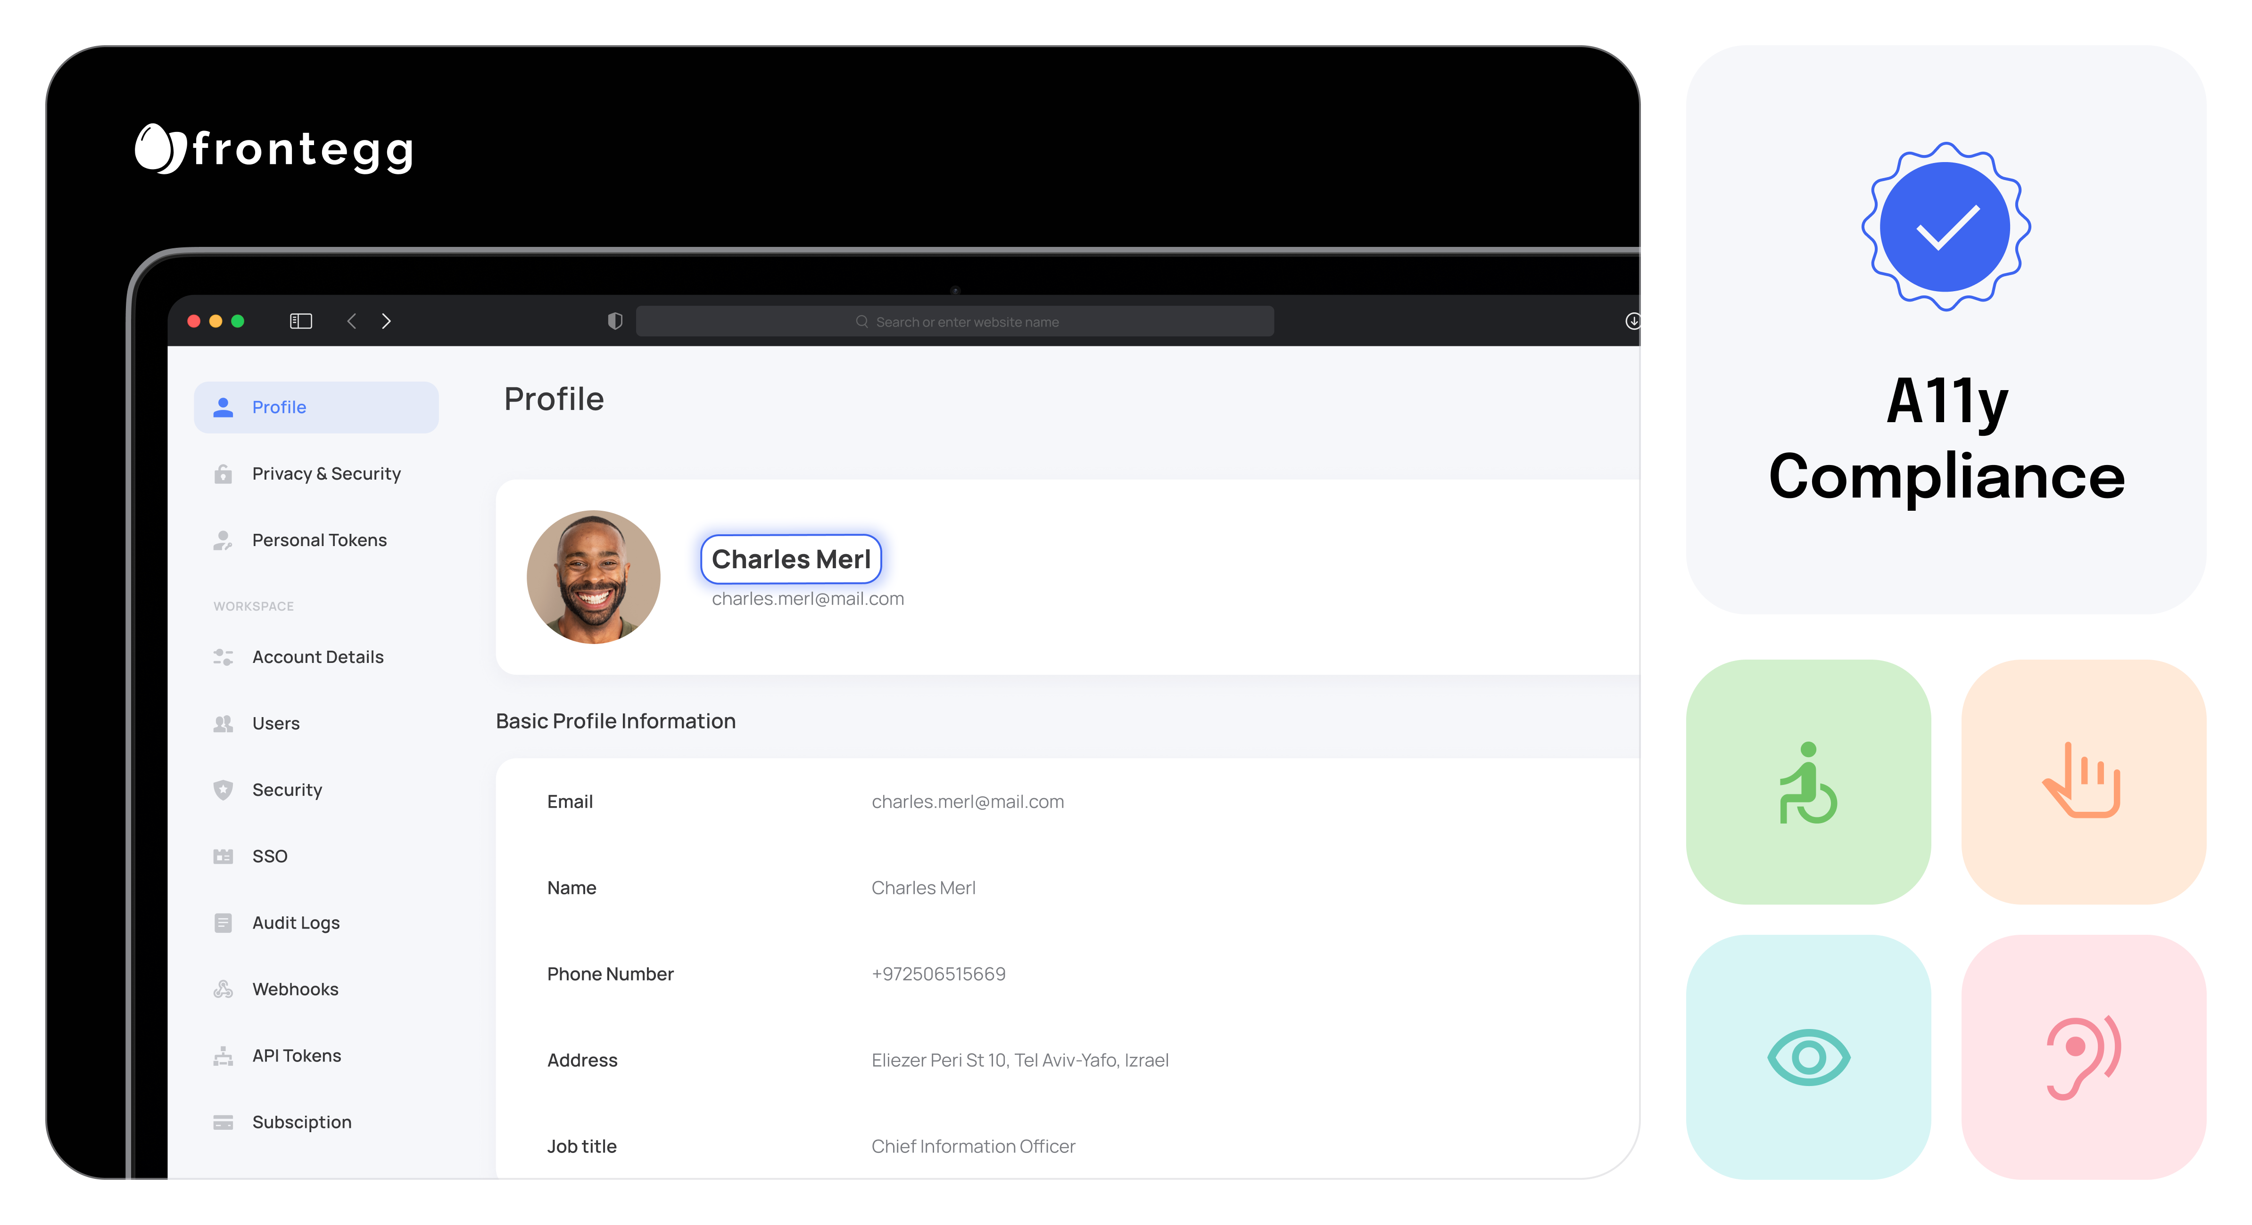Select the eye vision accessibility icon
This screenshot has height=1225, width=2252.
1808,1057
